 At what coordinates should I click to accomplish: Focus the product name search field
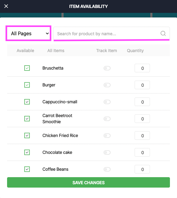pyautogui.click(x=112, y=33)
